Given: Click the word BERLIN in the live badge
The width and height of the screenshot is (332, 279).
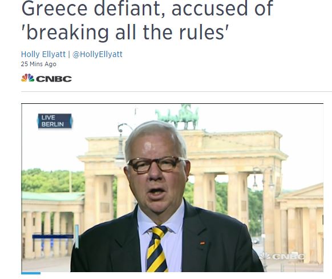Looking at the screenshot, I should click(52, 124).
